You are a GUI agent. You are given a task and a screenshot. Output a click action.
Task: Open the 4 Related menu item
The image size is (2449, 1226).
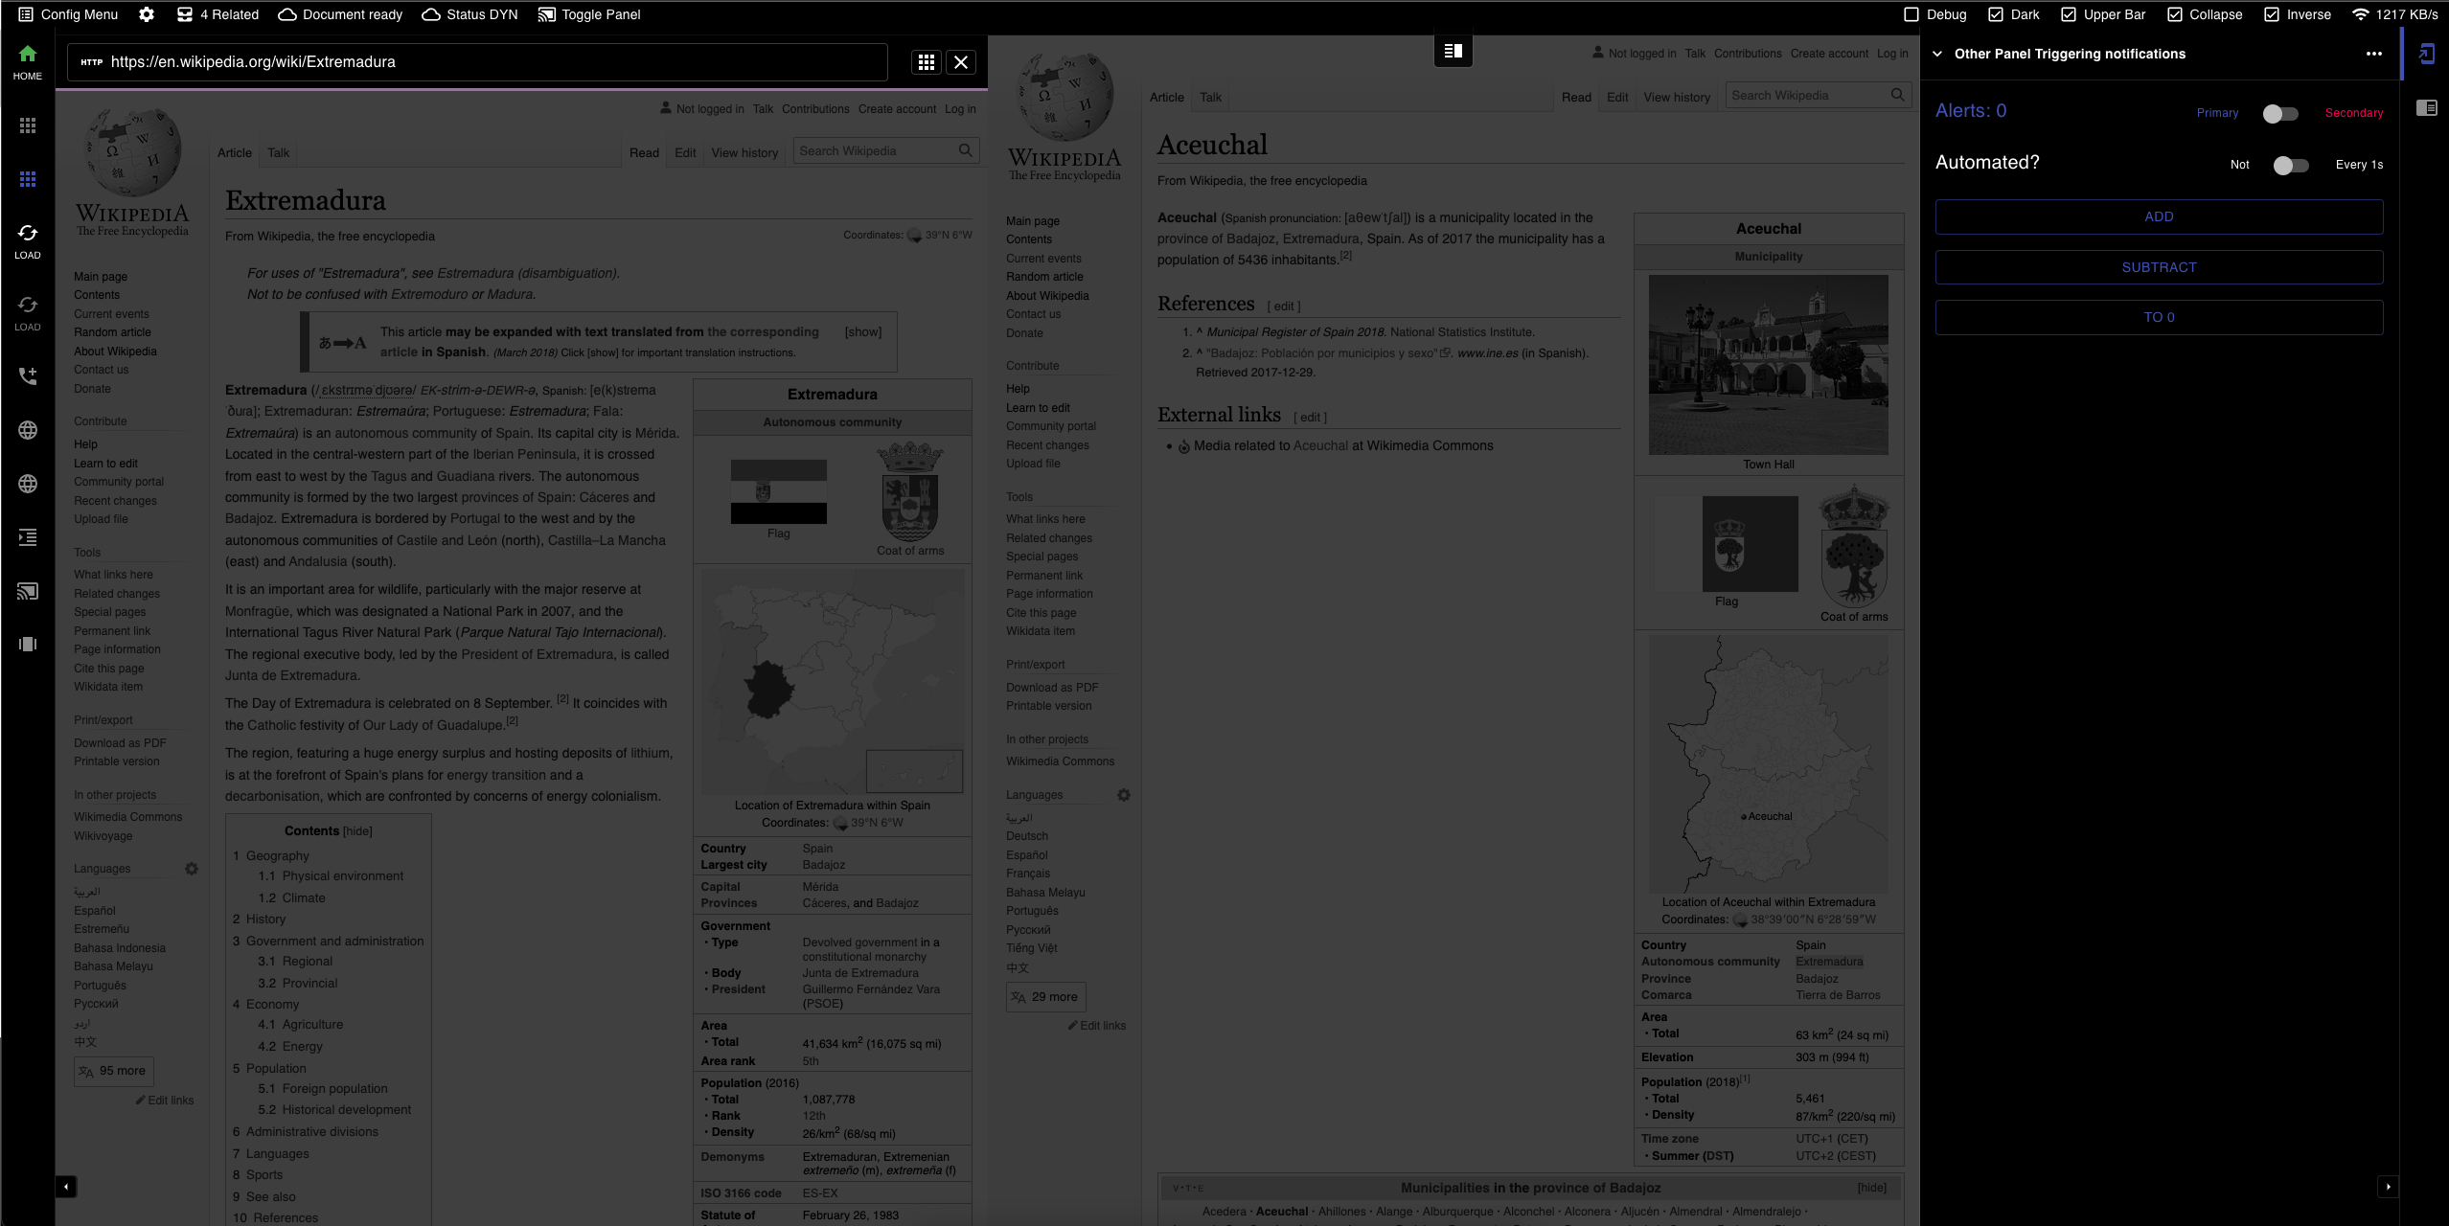(217, 14)
